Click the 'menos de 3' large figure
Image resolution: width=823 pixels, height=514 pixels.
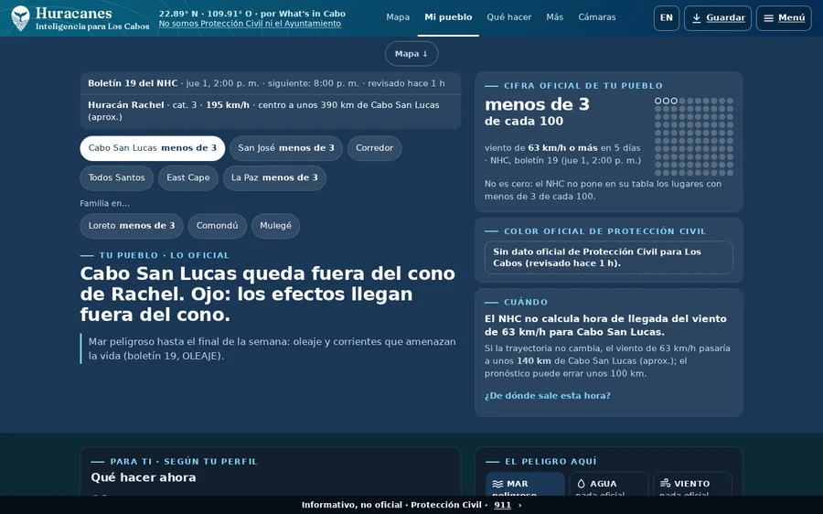[537, 104]
